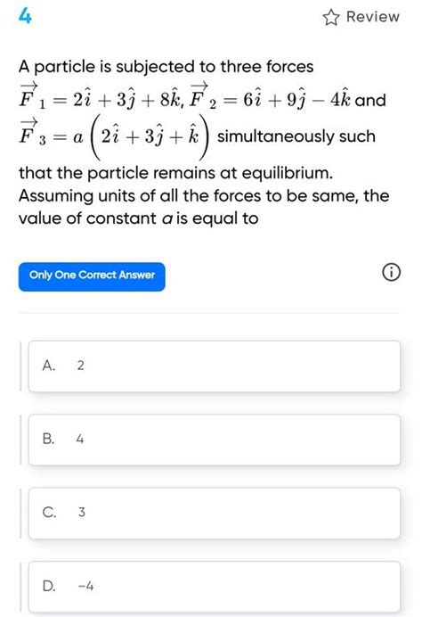Image resolution: width=422 pixels, height=617 pixels.
Task: Click the F1 force vector equation
Action: pyautogui.click(x=101, y=96)
